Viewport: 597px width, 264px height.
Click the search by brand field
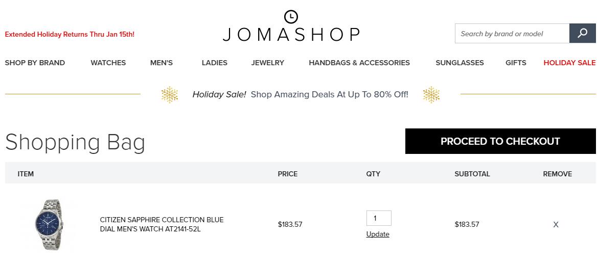pos(512,34)
